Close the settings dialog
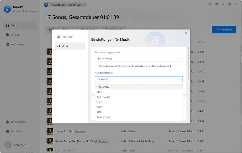Screen dimensions: 242x153 (186, 33)
